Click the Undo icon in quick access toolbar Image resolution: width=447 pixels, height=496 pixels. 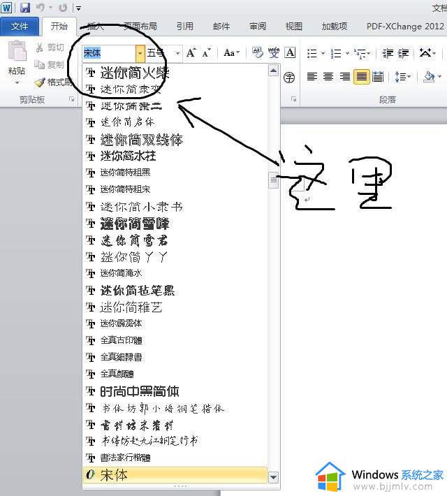[x=41, y=8]
